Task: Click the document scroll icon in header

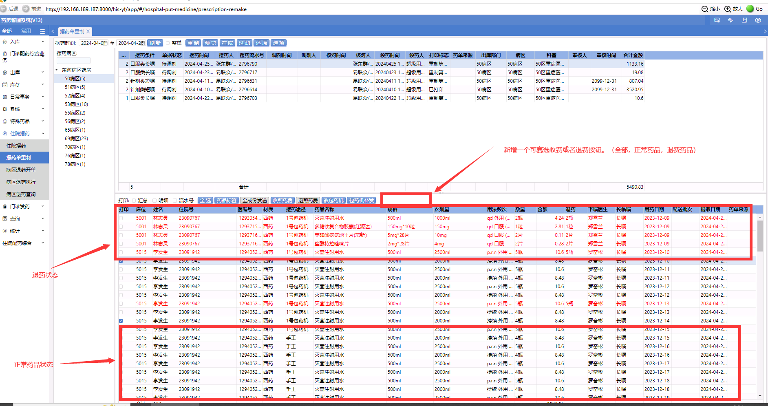Action: (744, 20)
